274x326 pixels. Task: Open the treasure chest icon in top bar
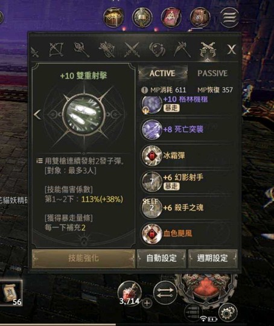113,18
